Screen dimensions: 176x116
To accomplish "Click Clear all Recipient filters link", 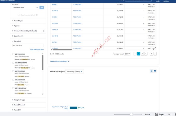I will (37, 49).
